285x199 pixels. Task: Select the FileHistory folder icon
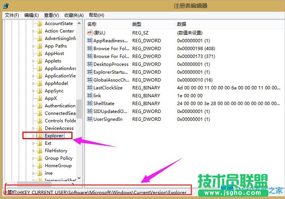(x=40, y=151)
